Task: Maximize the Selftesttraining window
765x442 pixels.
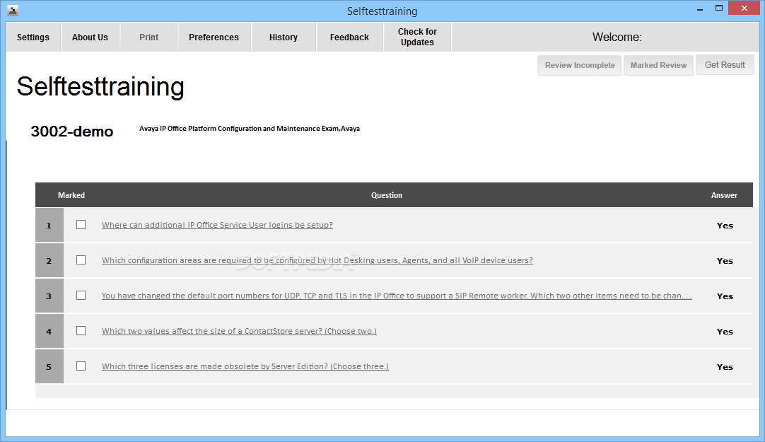Action: tap(718, 8)
